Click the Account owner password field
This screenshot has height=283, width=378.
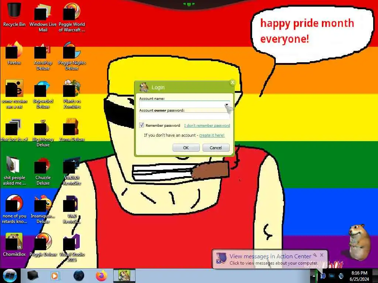tap(185, 116)
